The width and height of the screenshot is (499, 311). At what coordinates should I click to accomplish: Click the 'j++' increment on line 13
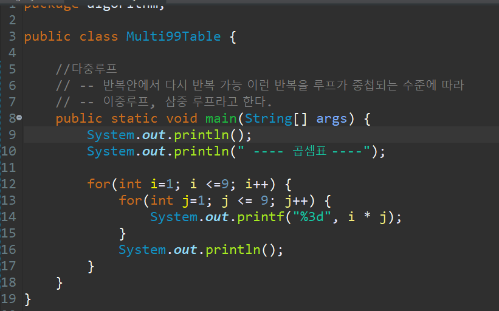click(x=296, y=201)
